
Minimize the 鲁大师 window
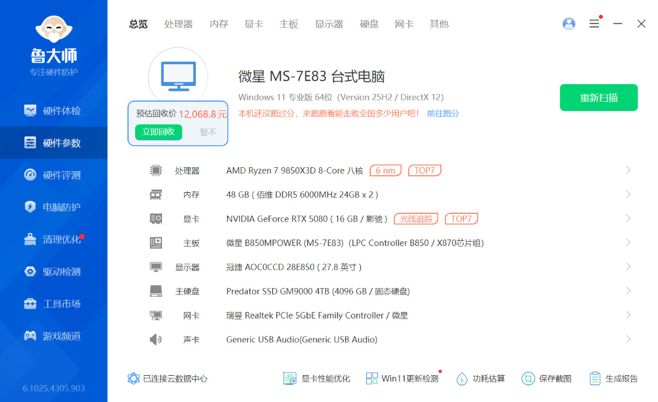[617, 24]
